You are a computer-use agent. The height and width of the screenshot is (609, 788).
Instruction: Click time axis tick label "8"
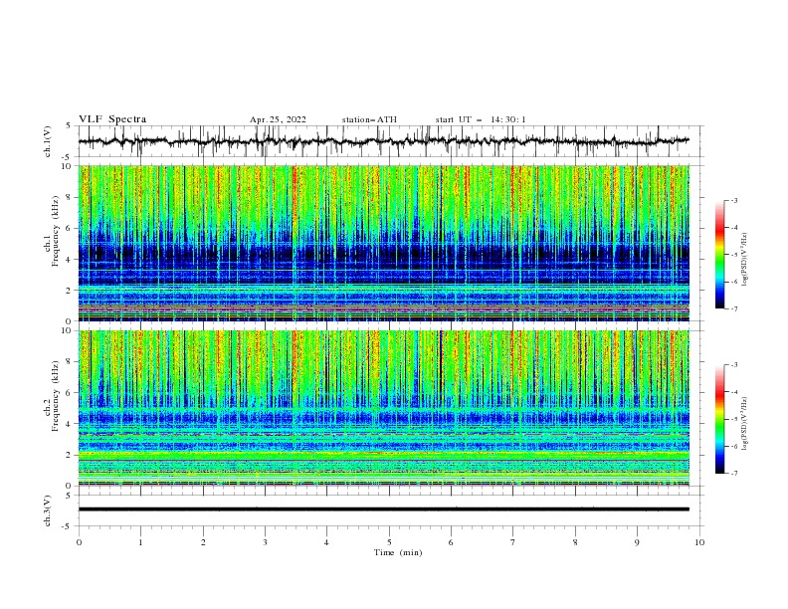click(x=575, y=542)
